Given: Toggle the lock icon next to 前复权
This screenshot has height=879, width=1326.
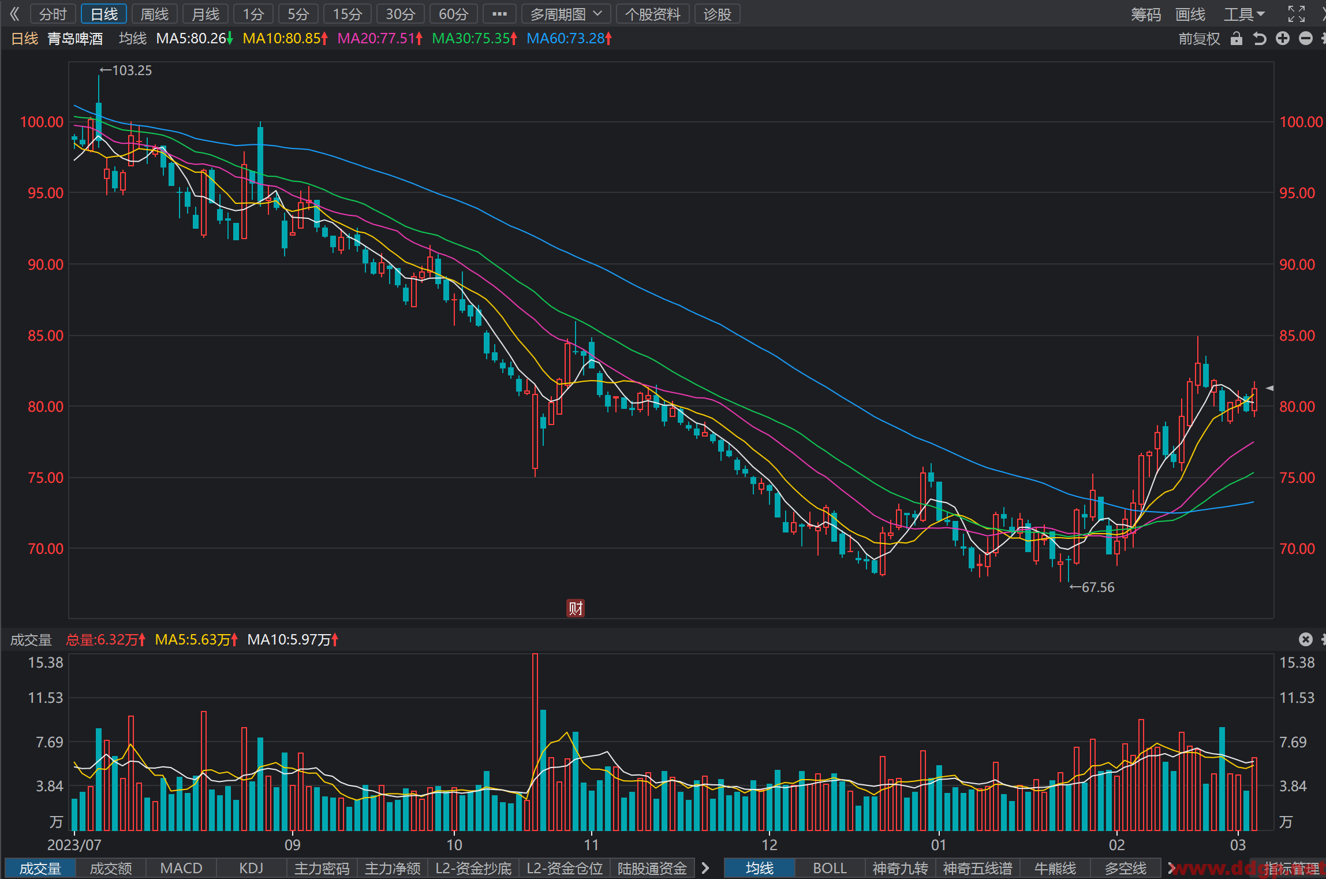Looking at the screenshot, I should (x=1236, y=39).
